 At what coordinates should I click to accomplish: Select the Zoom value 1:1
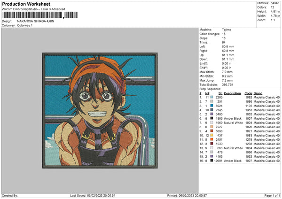[273, 20]
